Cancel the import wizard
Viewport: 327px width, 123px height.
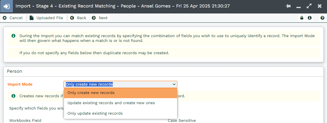coord(13,18)
